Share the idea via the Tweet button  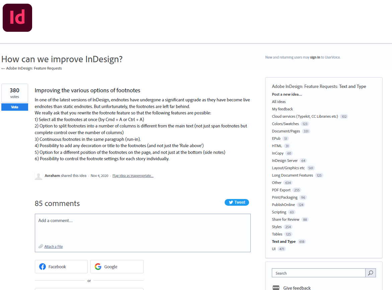[237, 202]
